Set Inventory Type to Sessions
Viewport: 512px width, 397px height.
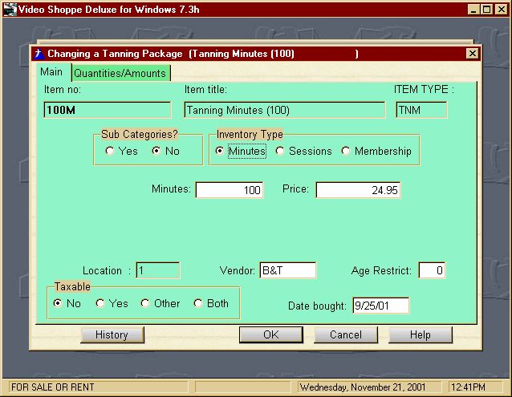click(280, 151)
